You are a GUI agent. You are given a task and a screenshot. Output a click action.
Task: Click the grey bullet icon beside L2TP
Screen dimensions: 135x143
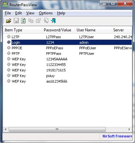[x=9, y=37]
